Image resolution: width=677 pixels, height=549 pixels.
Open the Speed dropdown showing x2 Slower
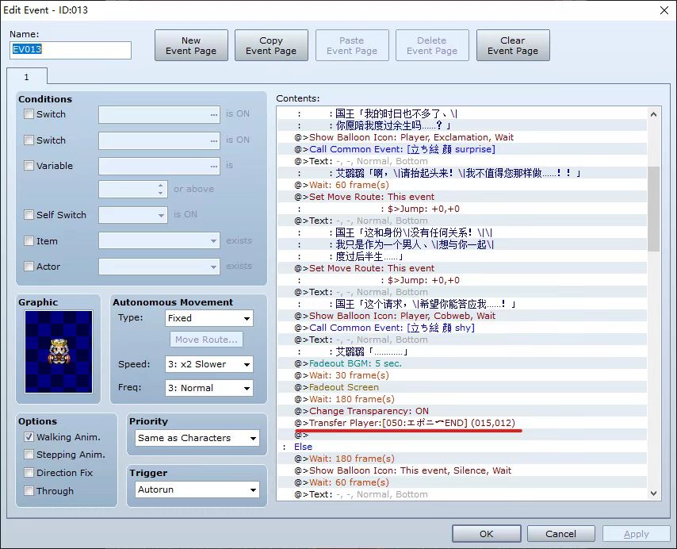tap(209, 364)
